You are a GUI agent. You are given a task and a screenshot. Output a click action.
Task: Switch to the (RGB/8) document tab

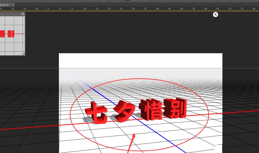click(x=5, y=4)
